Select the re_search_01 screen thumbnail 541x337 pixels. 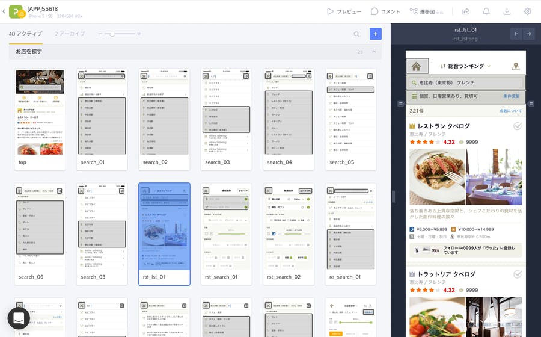[350, 234]
